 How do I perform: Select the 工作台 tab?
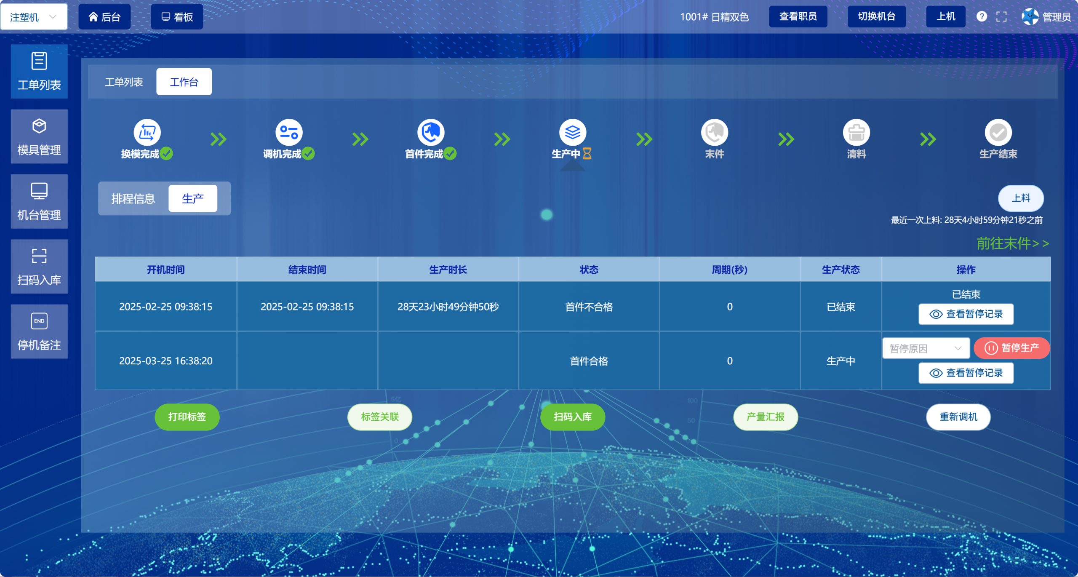click(184, 82)
